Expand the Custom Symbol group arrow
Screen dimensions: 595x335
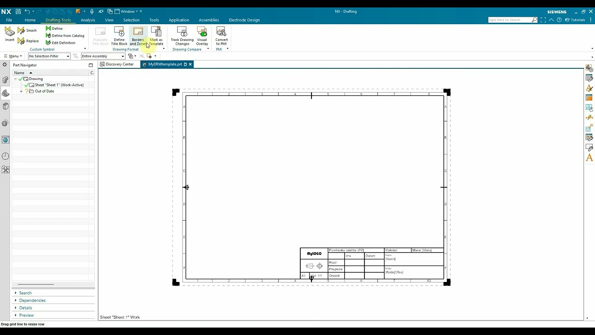tap(85, 49)
